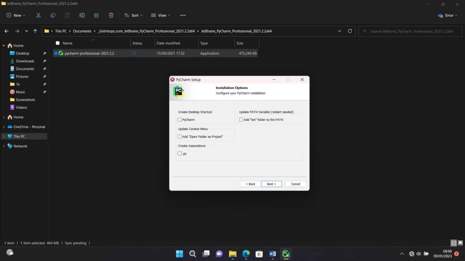Expand the OneDrive - Personal tree node
Screen dimensions: 465x261
click(4, 127)
